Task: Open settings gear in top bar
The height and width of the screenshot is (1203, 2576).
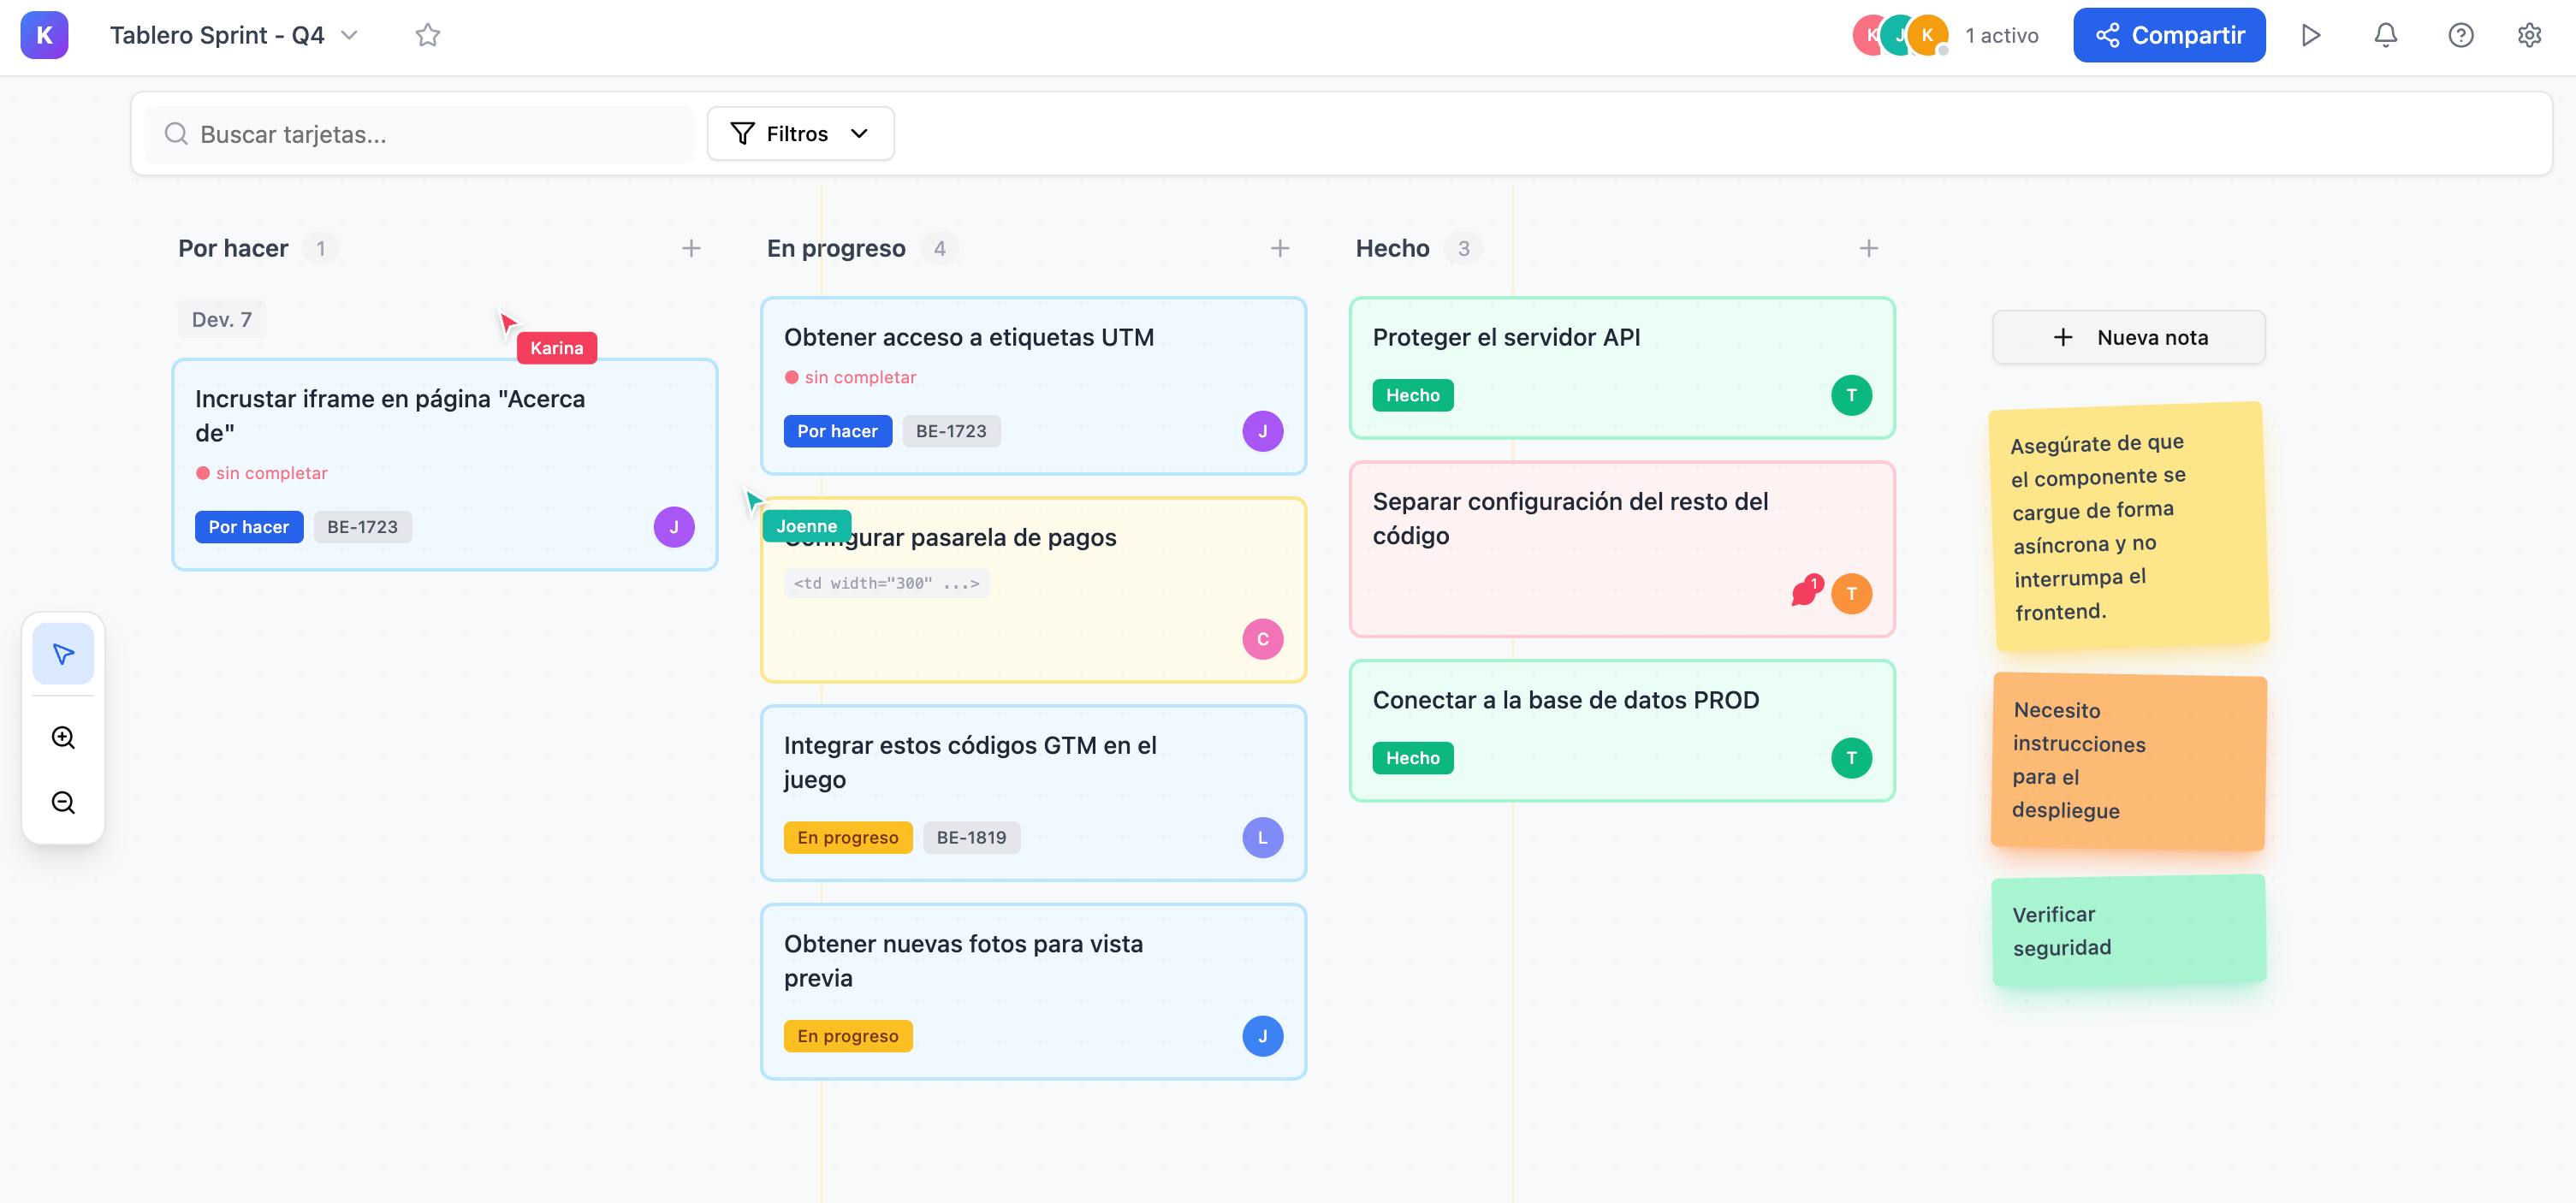Action: coord(2529,36)
